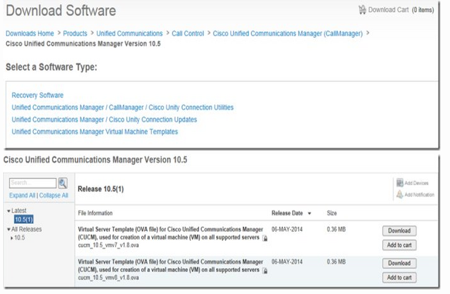Viewport: 450px width, 294px height.
Task: Click the release Search input field
Action: point(33,182)
